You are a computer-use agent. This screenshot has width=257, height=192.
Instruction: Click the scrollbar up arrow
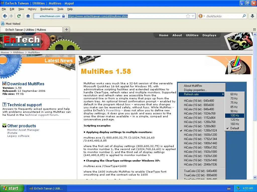click(x=254, y=34)
